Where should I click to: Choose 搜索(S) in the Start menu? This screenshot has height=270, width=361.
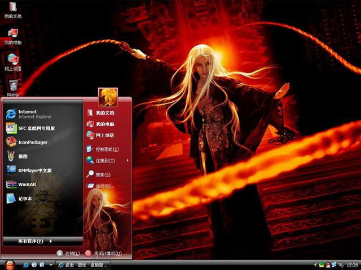pos(102,174)
